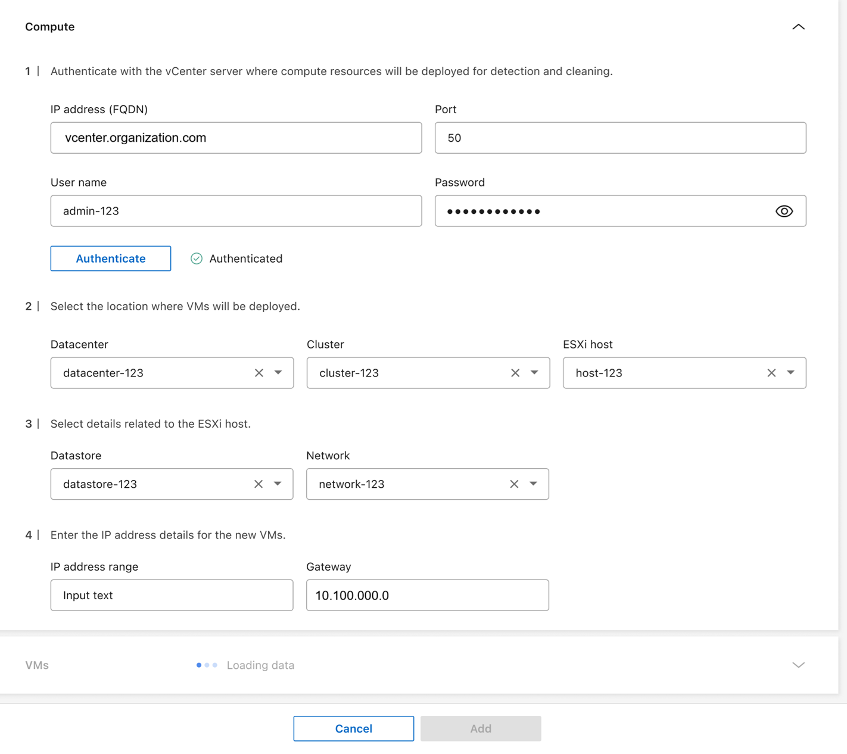Click the Add button
847x754 pixels.
pos(481,728)
